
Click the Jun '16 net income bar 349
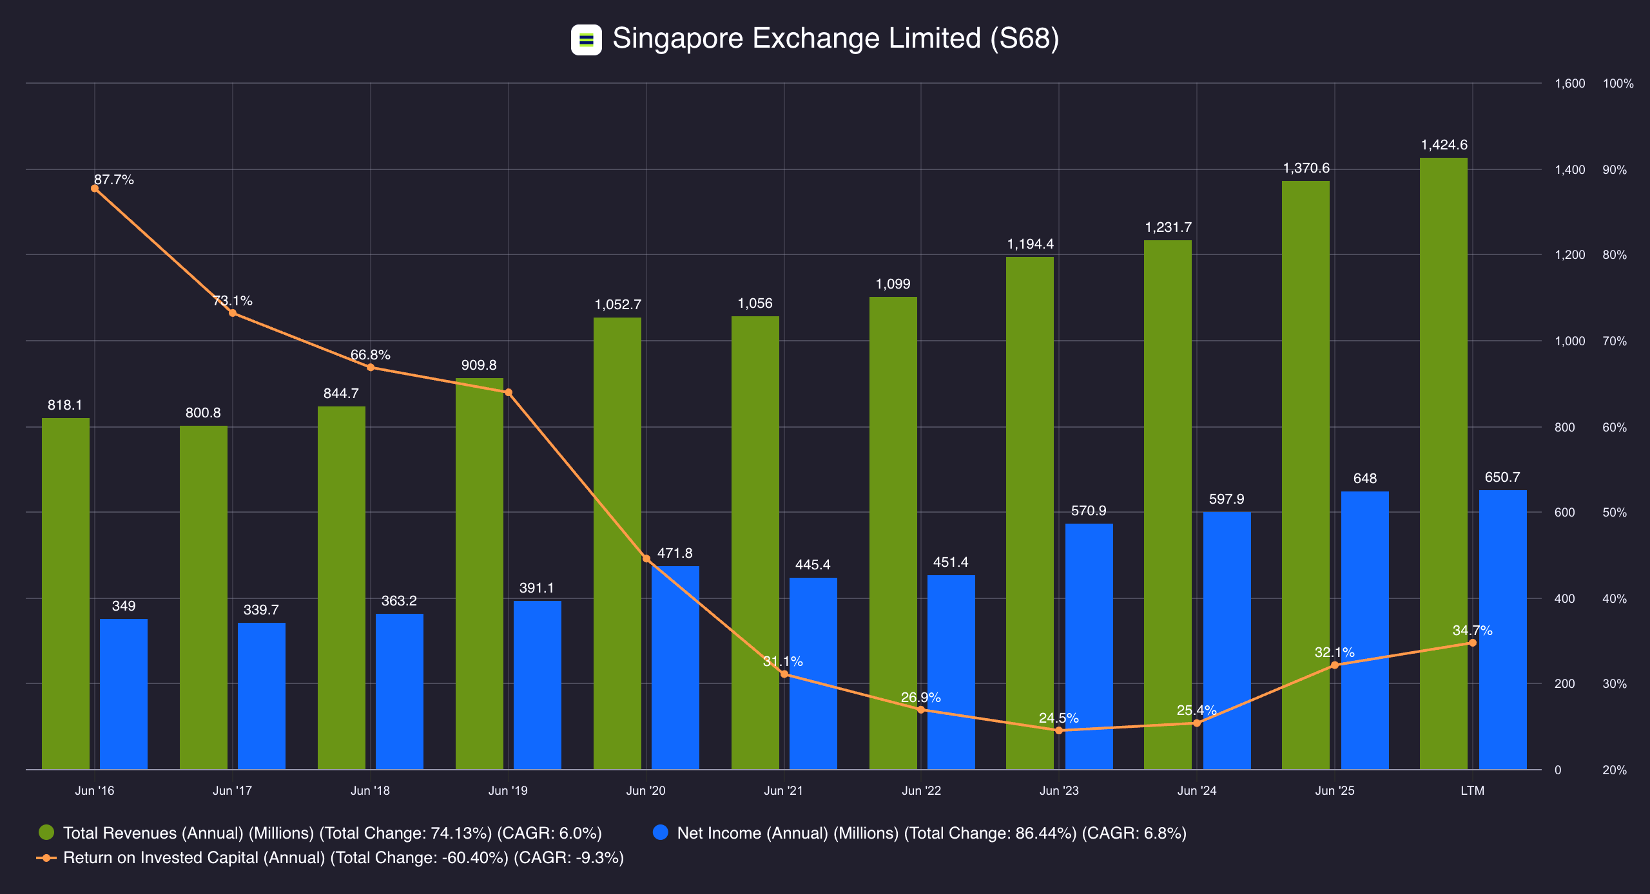point(123,694)
